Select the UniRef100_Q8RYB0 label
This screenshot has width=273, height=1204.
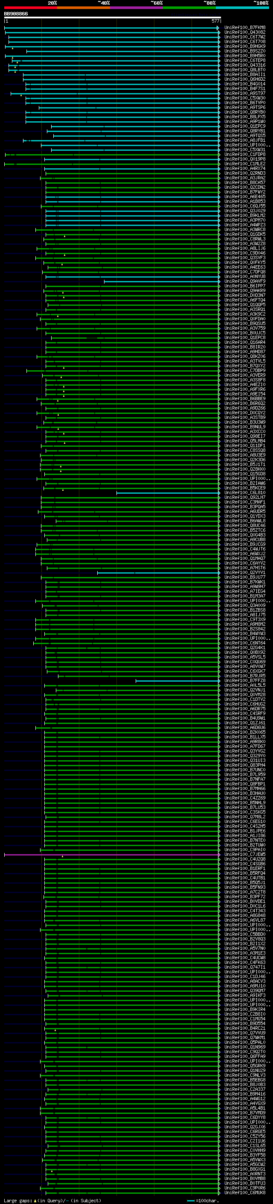245,112
